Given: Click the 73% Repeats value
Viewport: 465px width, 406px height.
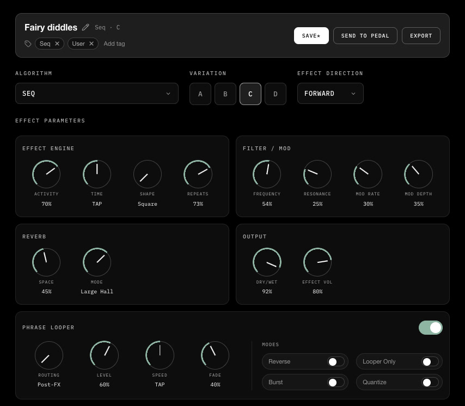Looking at the screenshot, I should [x=198, y=204].
